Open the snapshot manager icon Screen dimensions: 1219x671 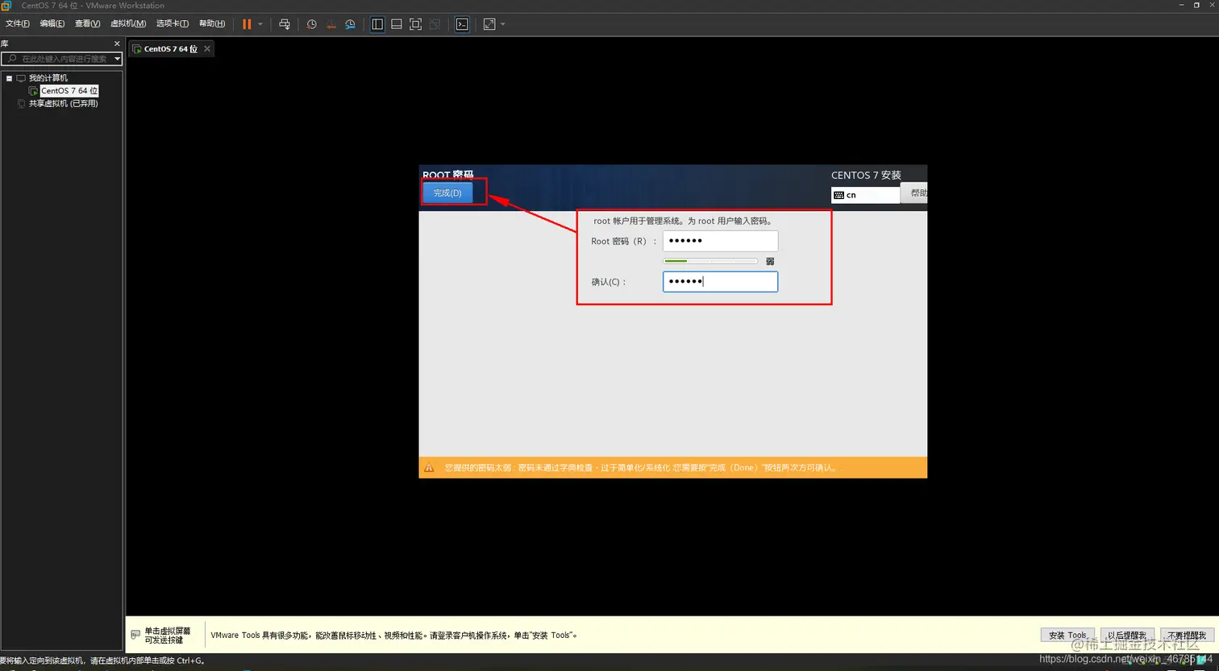(350, 24)
